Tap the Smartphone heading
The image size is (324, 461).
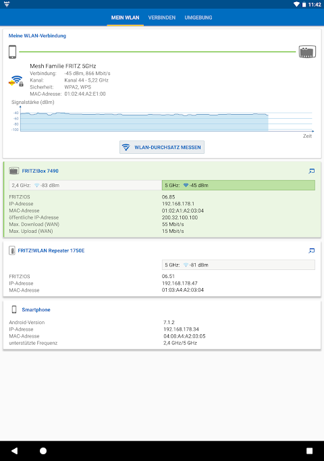pos(36,310)
